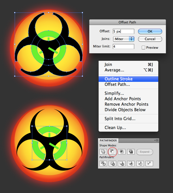
Task: Apply the Trim pathfinder
Action: click(112, 164)
